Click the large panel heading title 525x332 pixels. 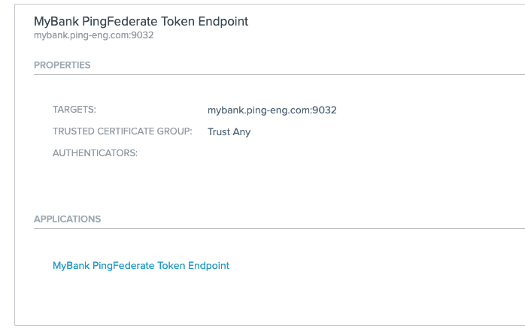[x=141, y=21]
